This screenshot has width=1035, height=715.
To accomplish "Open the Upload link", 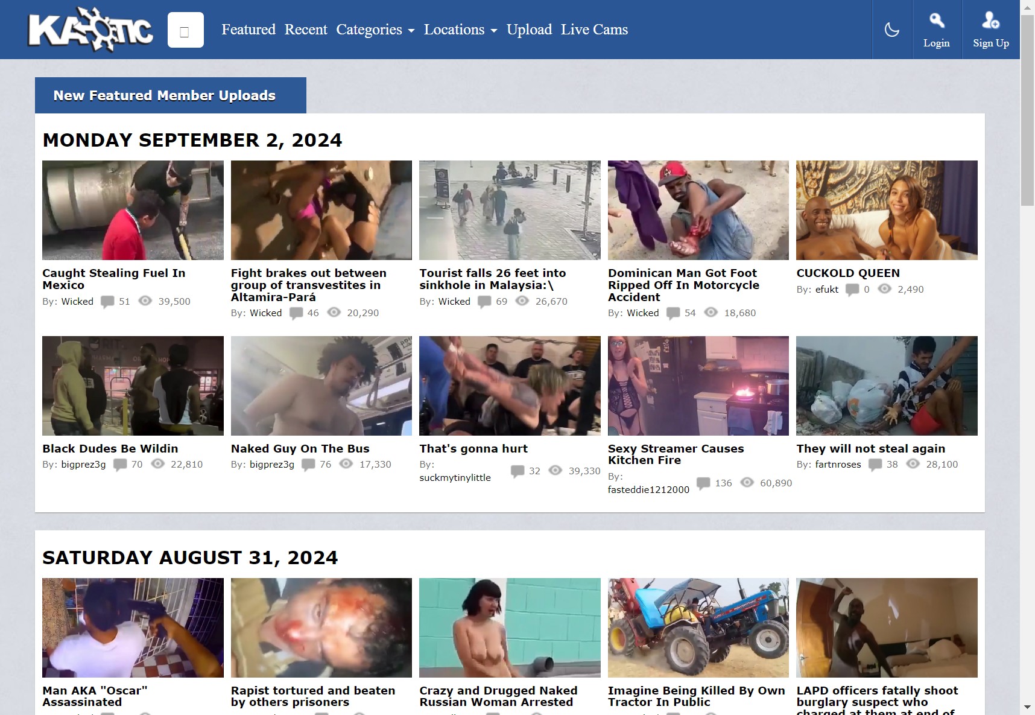I will 529,30.
